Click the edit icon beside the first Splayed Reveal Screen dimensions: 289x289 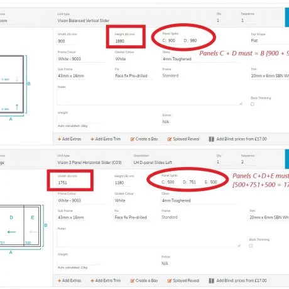170,139
